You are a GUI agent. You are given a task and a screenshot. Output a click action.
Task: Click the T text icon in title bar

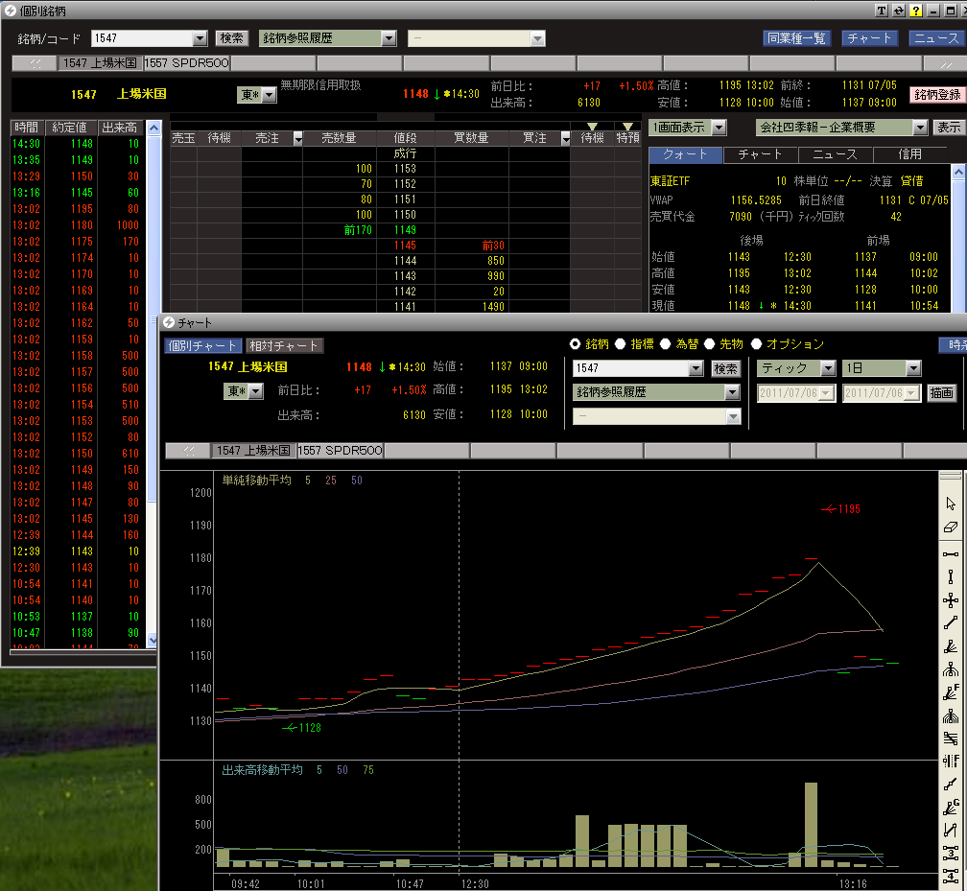coord(882,11)
